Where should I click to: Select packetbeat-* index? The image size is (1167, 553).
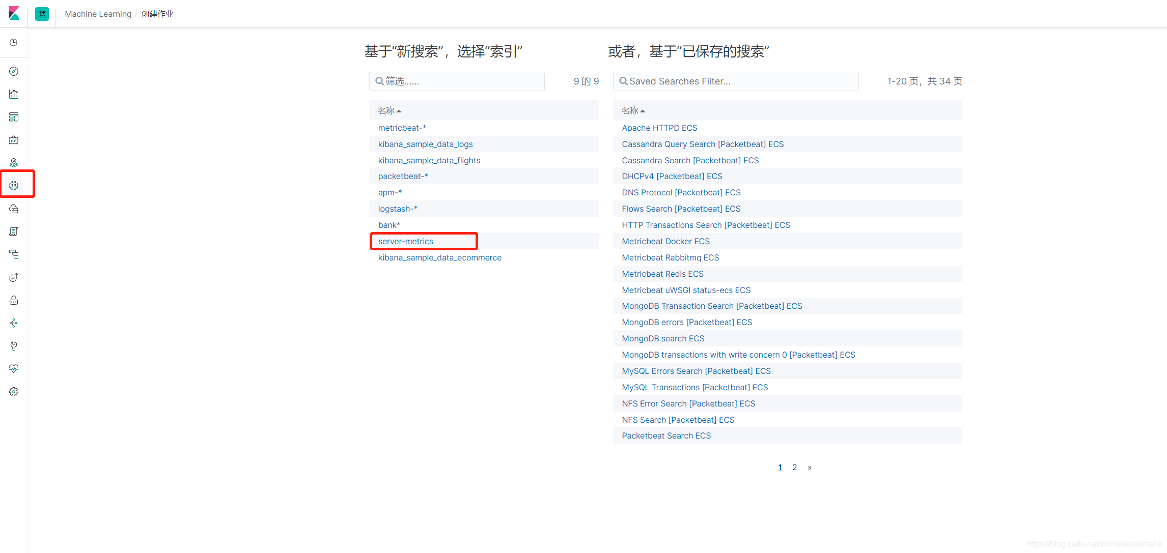click(x=403, y=176)
